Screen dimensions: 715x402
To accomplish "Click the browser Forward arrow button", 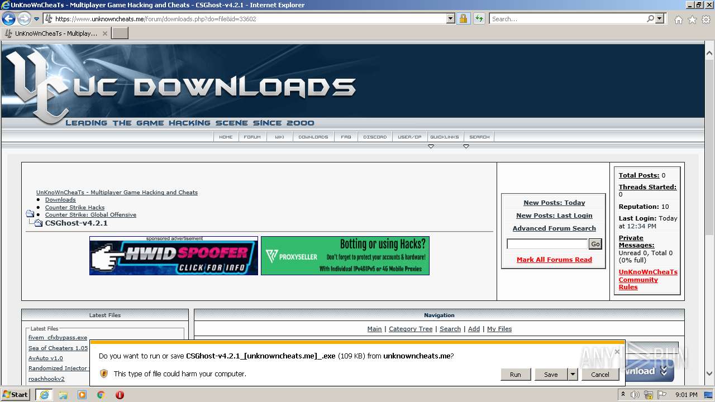I will click(x=24, y=18).
